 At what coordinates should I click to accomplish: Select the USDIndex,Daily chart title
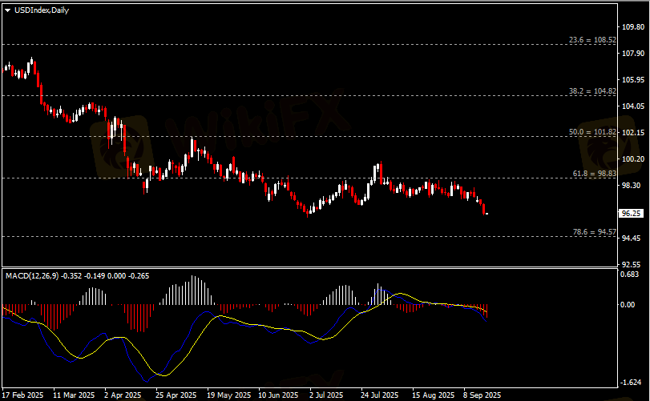42,10
